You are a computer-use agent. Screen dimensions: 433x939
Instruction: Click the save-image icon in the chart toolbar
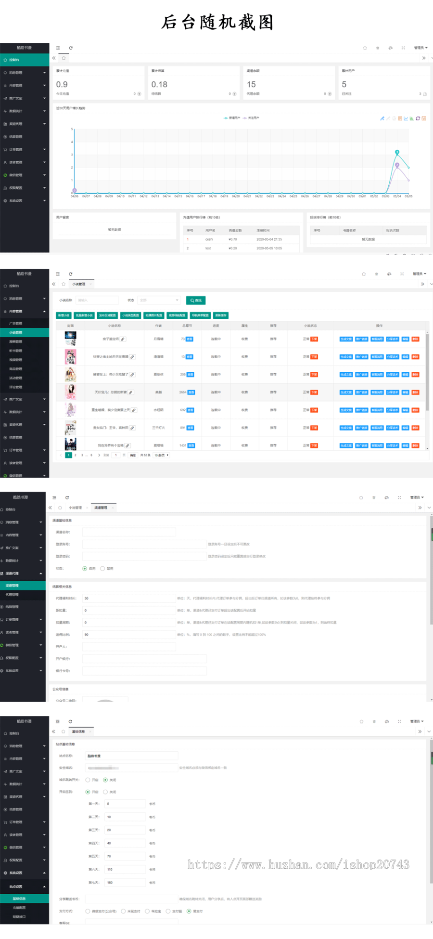424,118
